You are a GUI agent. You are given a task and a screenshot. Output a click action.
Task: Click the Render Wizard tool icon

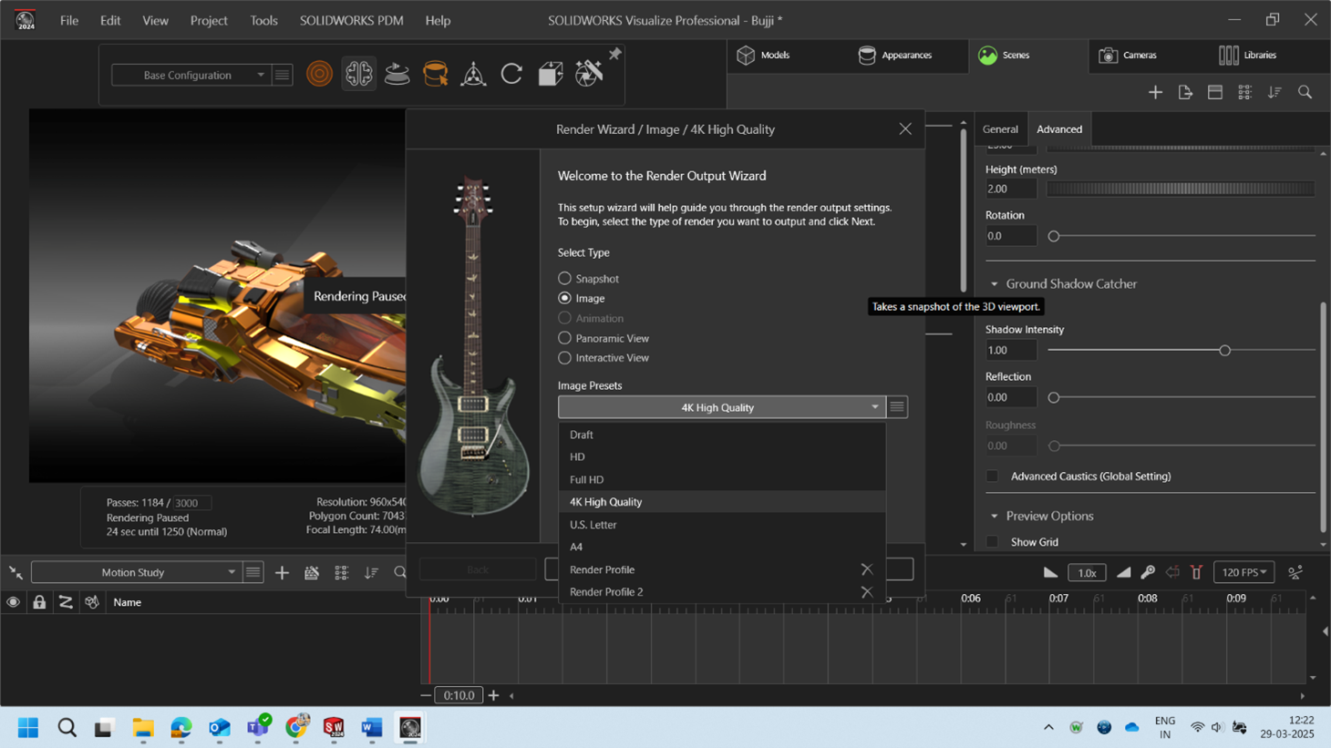[x=589, y=74]
